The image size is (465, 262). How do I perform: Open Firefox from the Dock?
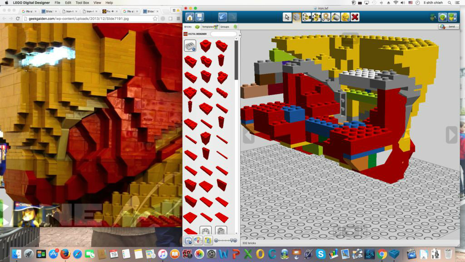click(x=65, y=254)
